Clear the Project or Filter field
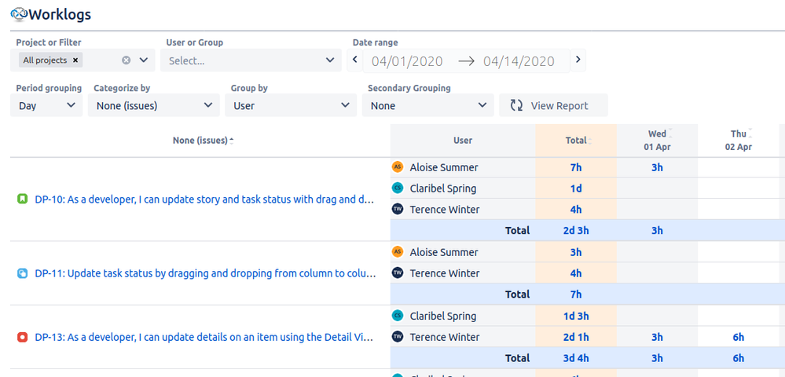 tap(126, 60)
